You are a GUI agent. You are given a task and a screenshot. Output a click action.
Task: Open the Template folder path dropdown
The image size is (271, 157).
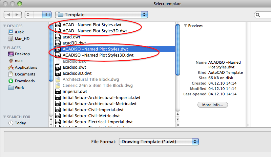coord(101,14)
